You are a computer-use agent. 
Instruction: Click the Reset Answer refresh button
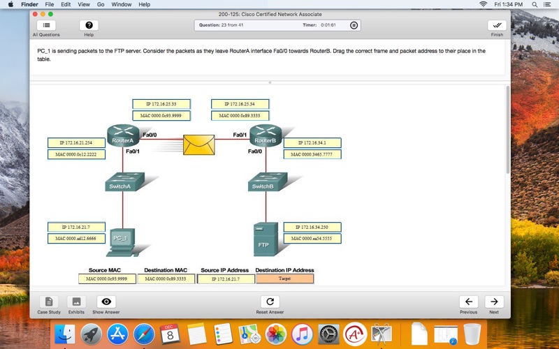pos(270,302)
